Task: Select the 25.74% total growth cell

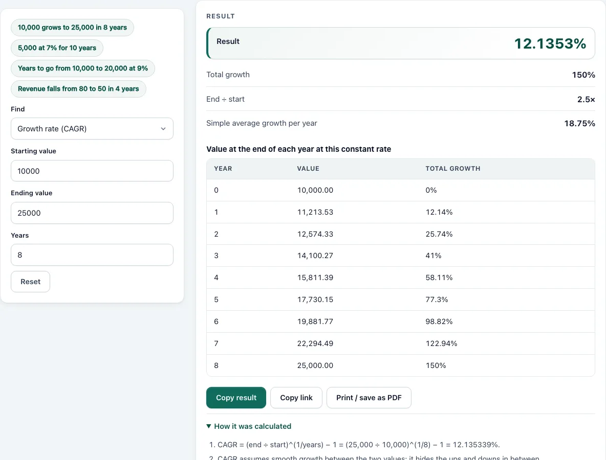Action: 439,234
